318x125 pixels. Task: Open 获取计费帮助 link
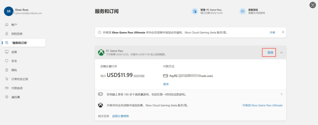click(x=121, y=116)
